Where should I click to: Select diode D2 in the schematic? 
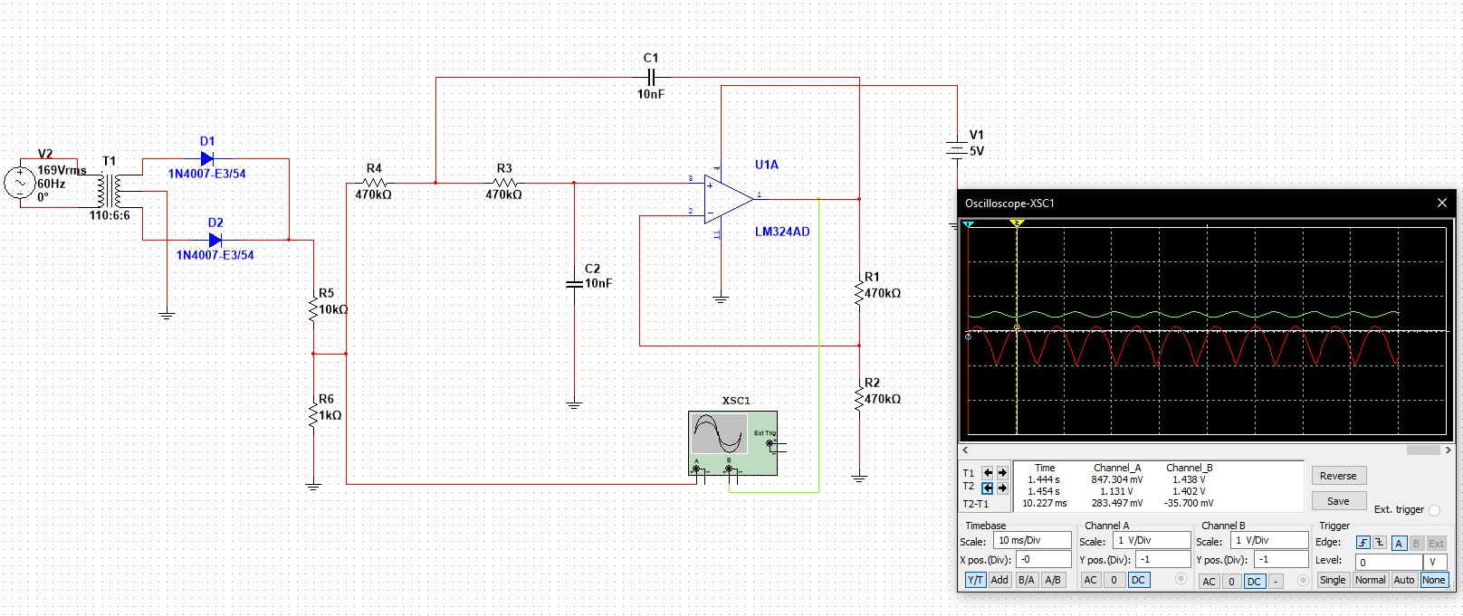click(x=215, y=240)
